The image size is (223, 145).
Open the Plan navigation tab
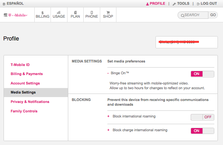tap(75, 15)
